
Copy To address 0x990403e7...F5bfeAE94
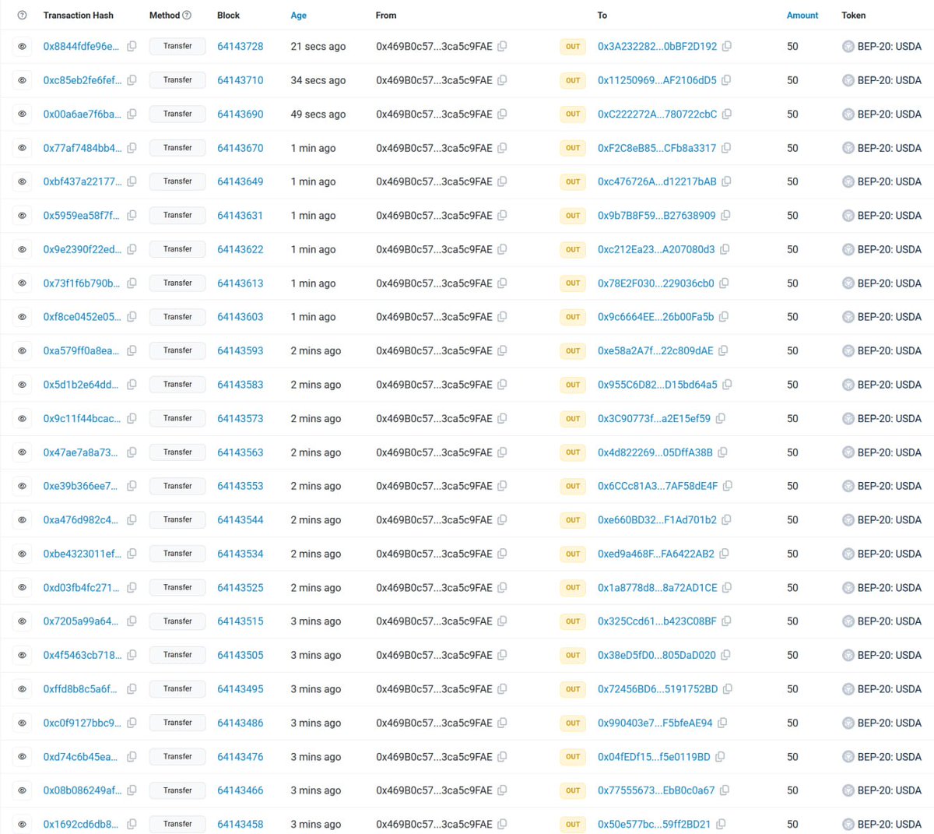[x=722, y=723]
